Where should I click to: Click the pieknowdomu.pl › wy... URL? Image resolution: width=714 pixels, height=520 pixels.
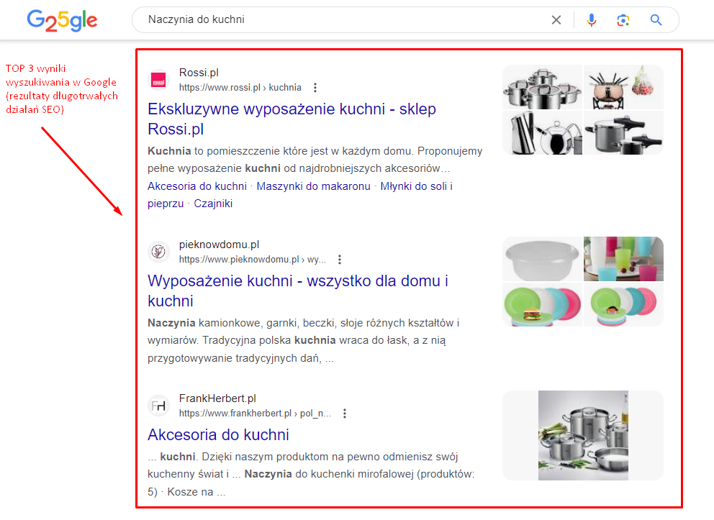pos(252,260)
